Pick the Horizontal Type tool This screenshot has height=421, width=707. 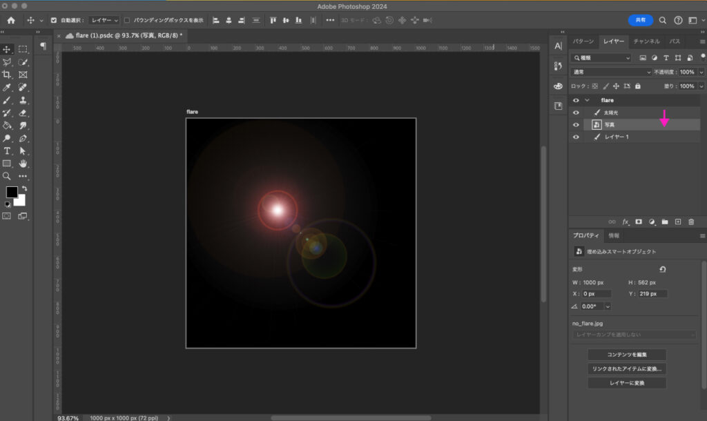point(7,150)
